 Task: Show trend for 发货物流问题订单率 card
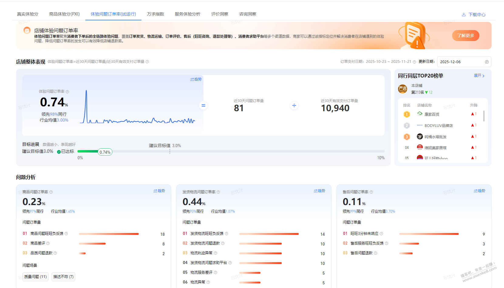coord(319,191)
